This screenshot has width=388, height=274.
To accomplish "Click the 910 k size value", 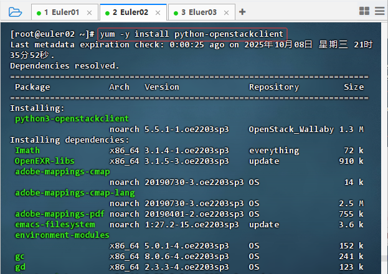I will (x=351, y=161).
